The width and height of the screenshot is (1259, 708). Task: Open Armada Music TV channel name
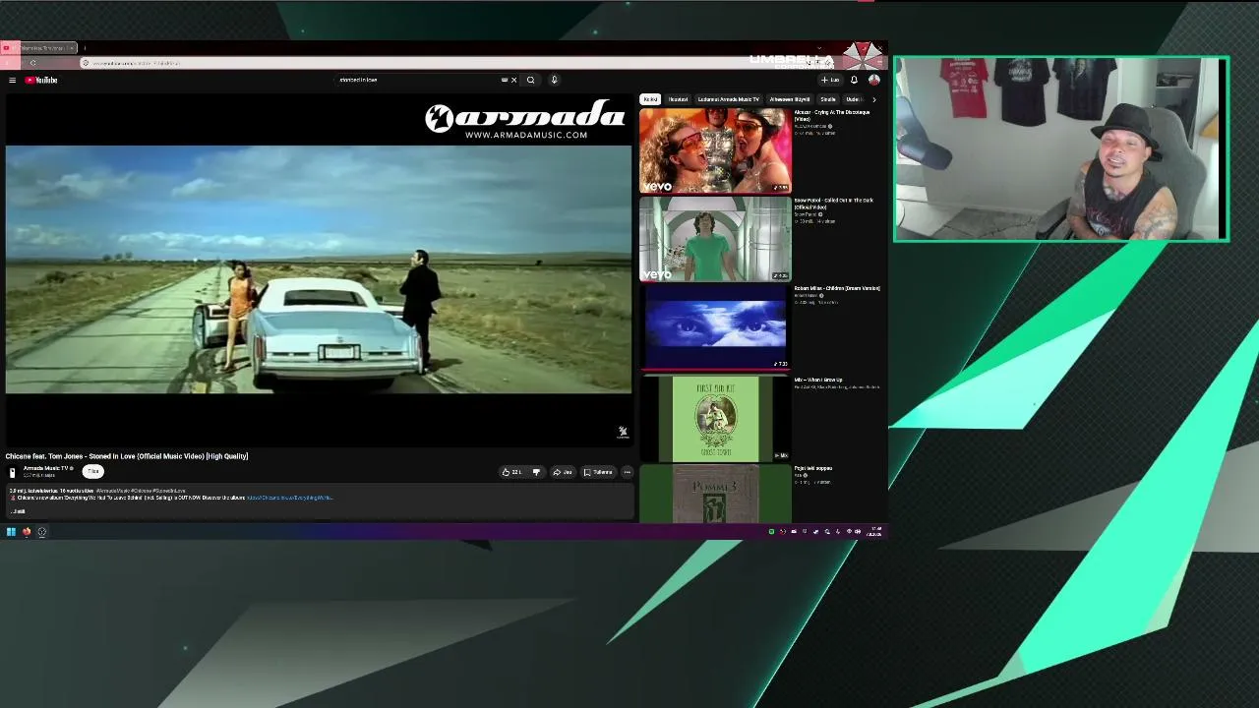pos(46,468)
